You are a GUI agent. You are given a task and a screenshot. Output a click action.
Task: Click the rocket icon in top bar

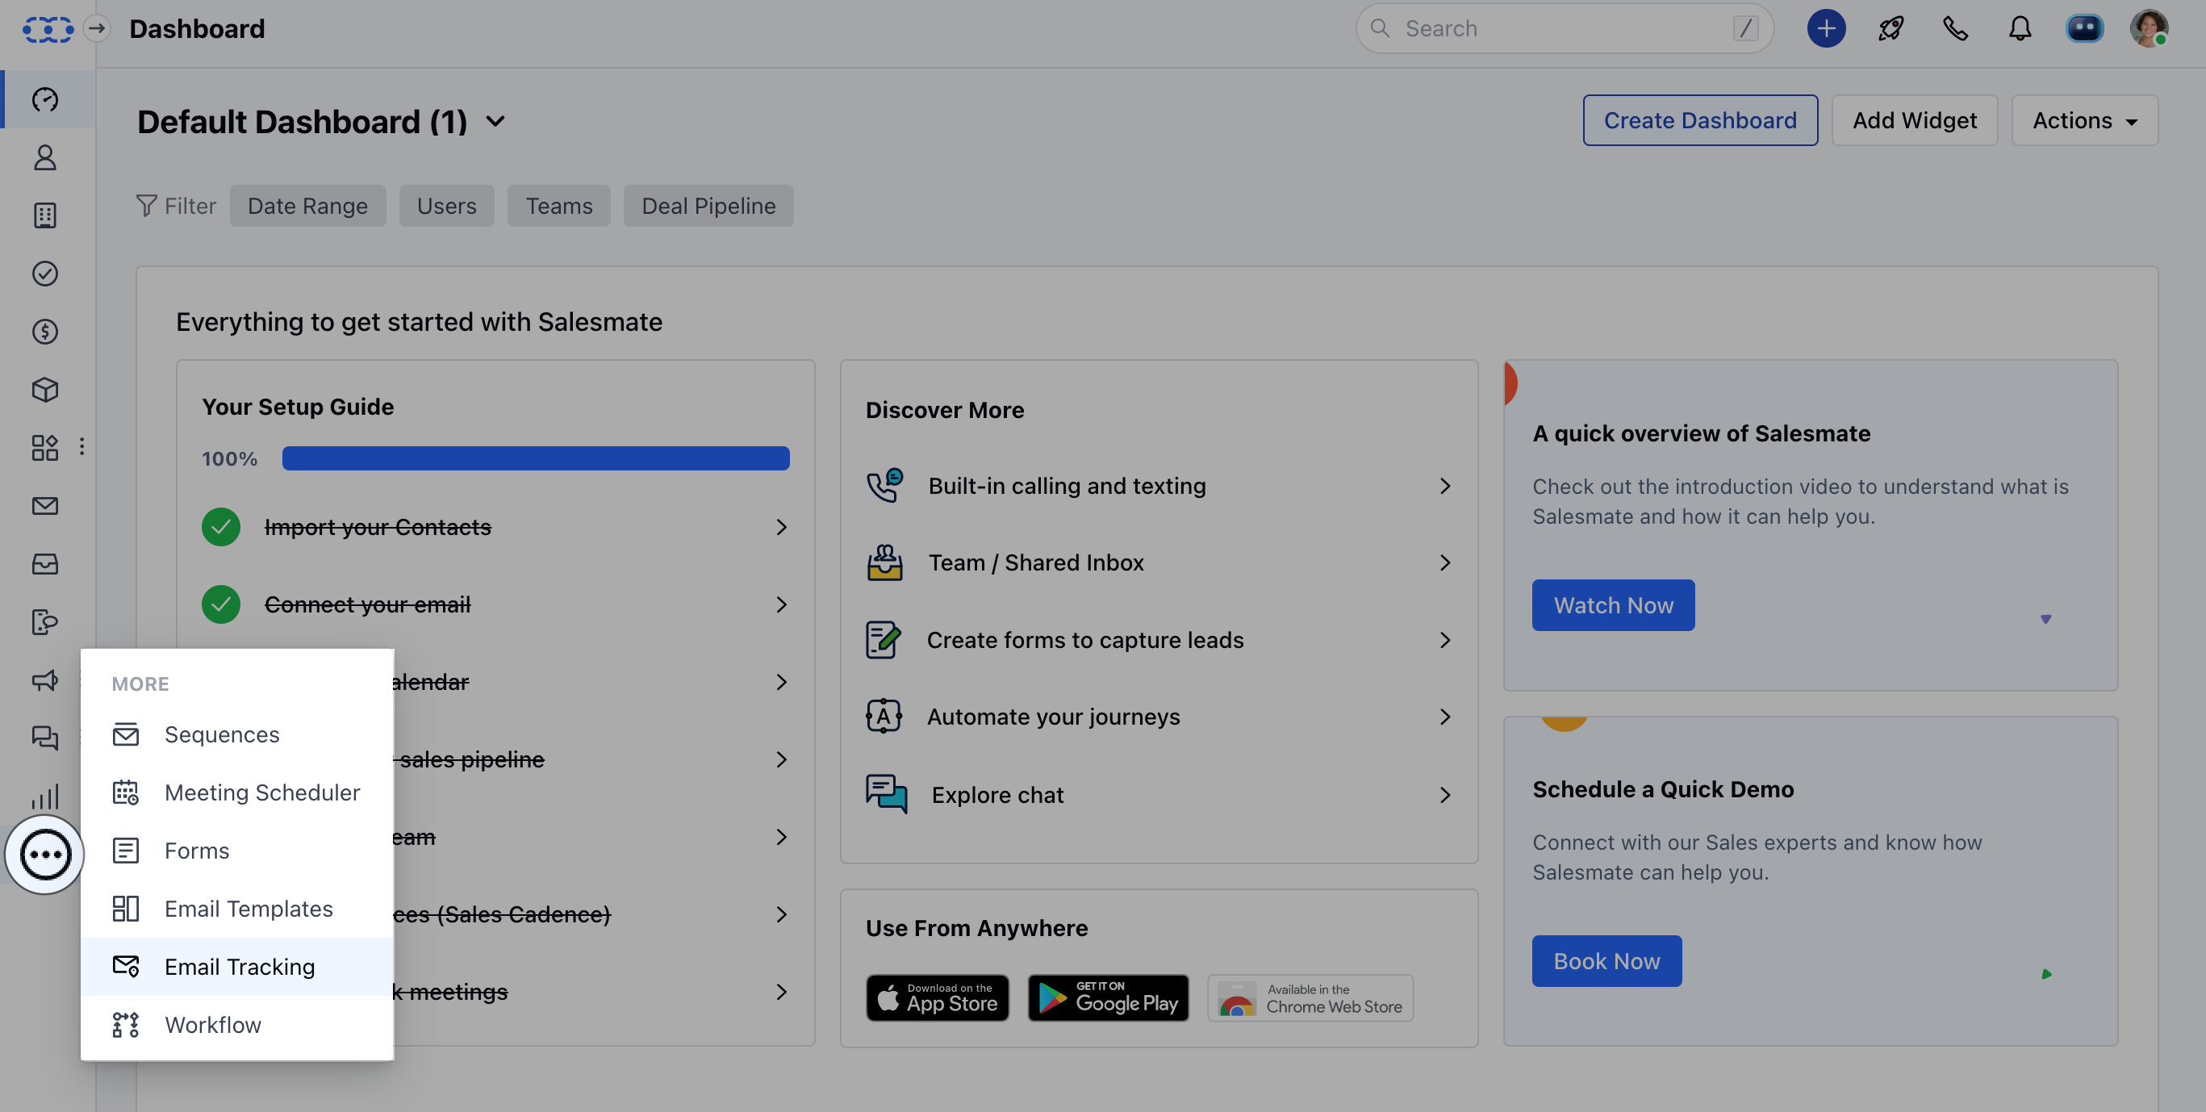coord(1891,28)
